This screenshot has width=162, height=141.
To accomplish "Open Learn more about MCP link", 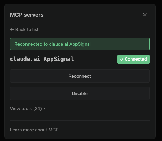I will click(x=34, y=130).
